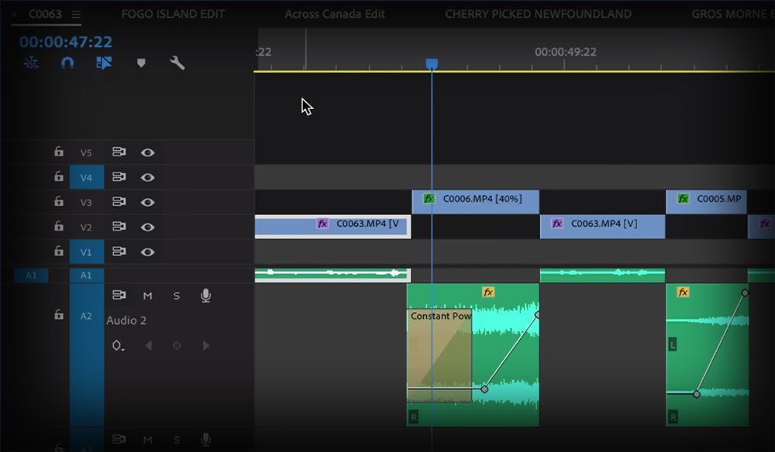Solo the Audio 2 track
This screenshot has width=775, height=452.
pos(175,295)
